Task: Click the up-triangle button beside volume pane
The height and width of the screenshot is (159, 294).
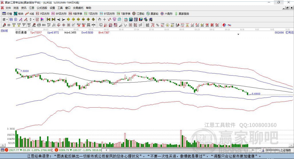Action: [3, 145]
